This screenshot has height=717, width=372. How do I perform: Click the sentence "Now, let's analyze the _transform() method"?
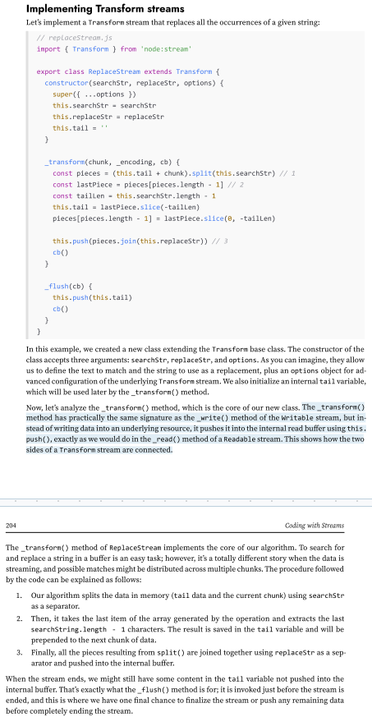coord(163,407)
